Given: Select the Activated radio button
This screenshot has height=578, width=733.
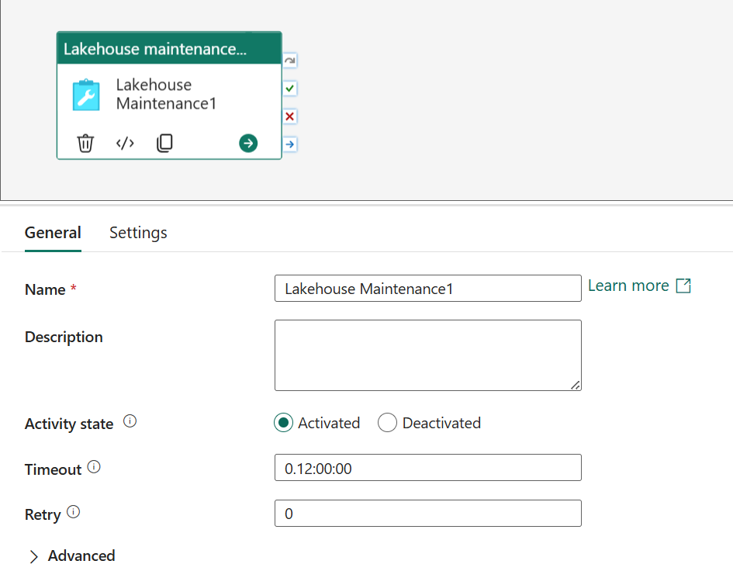Looking at the screenshot, I should point(283,423).
